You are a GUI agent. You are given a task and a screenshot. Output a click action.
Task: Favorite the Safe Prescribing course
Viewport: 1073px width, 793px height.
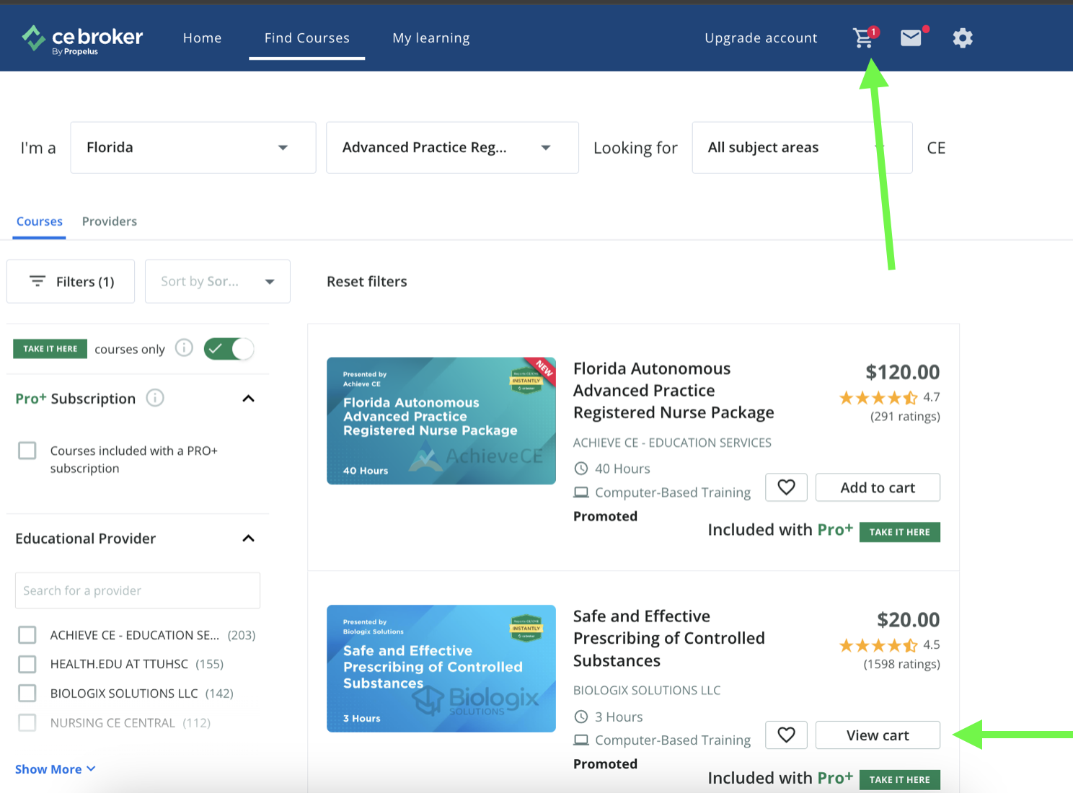[786, 735]
